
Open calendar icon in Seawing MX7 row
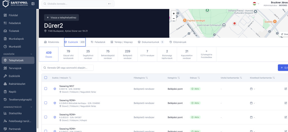(251, 89)
